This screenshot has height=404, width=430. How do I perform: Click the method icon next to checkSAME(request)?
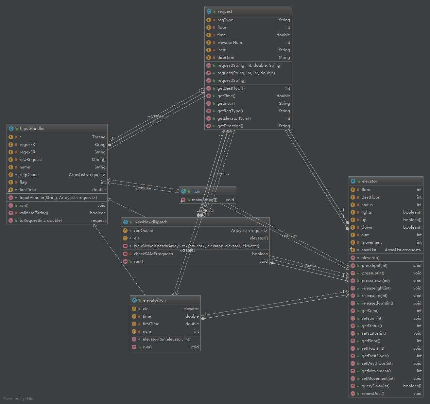pyautogui.click(x=125, y=254)
